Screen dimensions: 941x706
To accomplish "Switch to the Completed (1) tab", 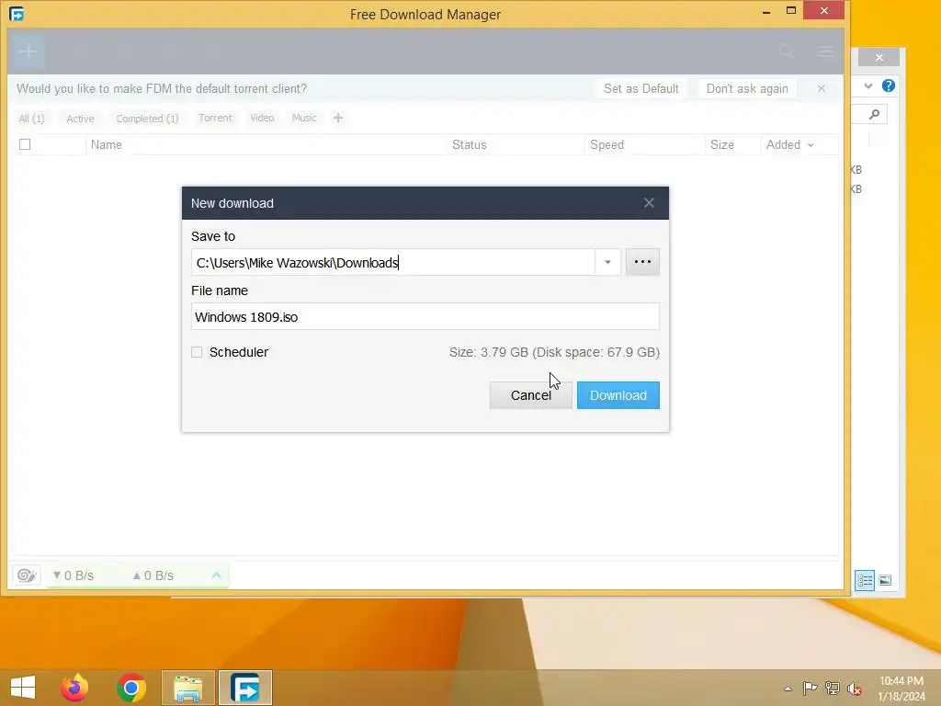I will (x=147, y=119).
